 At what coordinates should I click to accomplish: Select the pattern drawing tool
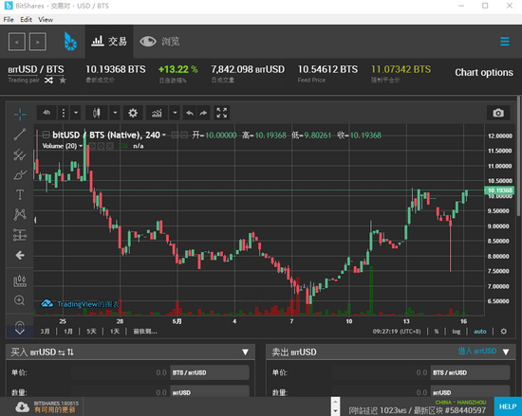pyautogui.click(x=20, y=215)
